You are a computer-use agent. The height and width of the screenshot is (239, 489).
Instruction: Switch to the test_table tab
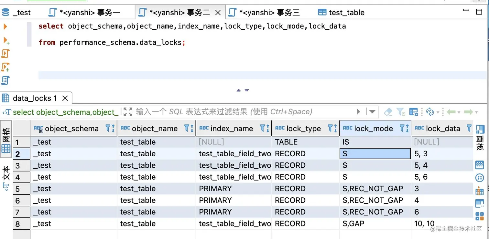341,12
